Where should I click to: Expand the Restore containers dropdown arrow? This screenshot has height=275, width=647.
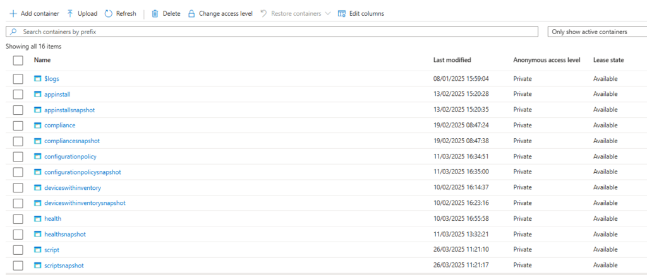point(327,13)
